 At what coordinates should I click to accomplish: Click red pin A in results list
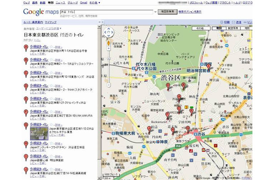click(26, 48)
